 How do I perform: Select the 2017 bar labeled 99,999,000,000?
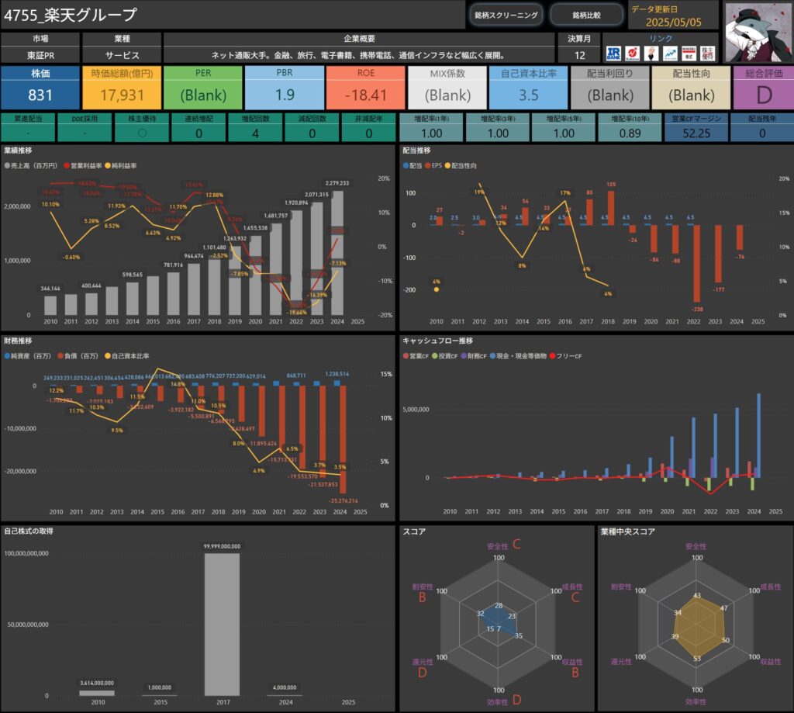pos(223,625)
